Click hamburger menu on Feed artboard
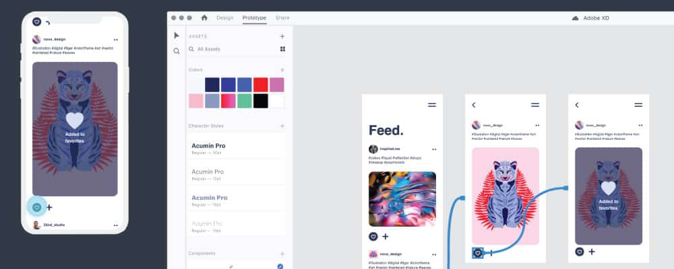The image size is (674, 269). [432, 105]
